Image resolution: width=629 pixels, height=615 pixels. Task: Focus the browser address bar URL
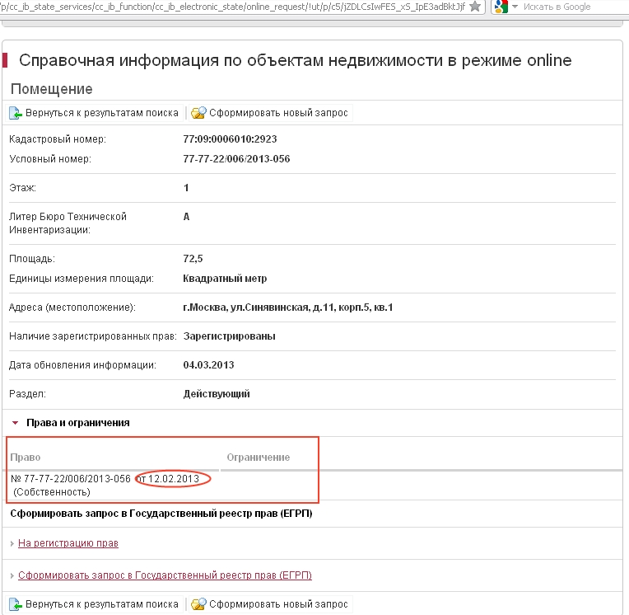(x=231, y=7)
